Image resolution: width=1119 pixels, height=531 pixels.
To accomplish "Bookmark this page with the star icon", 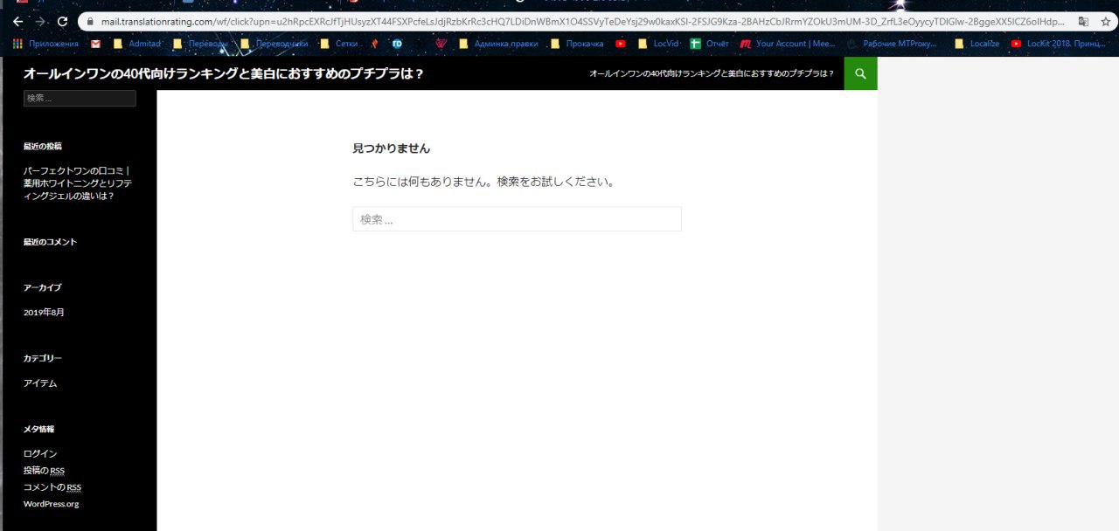I will [x=1108, y=21].
